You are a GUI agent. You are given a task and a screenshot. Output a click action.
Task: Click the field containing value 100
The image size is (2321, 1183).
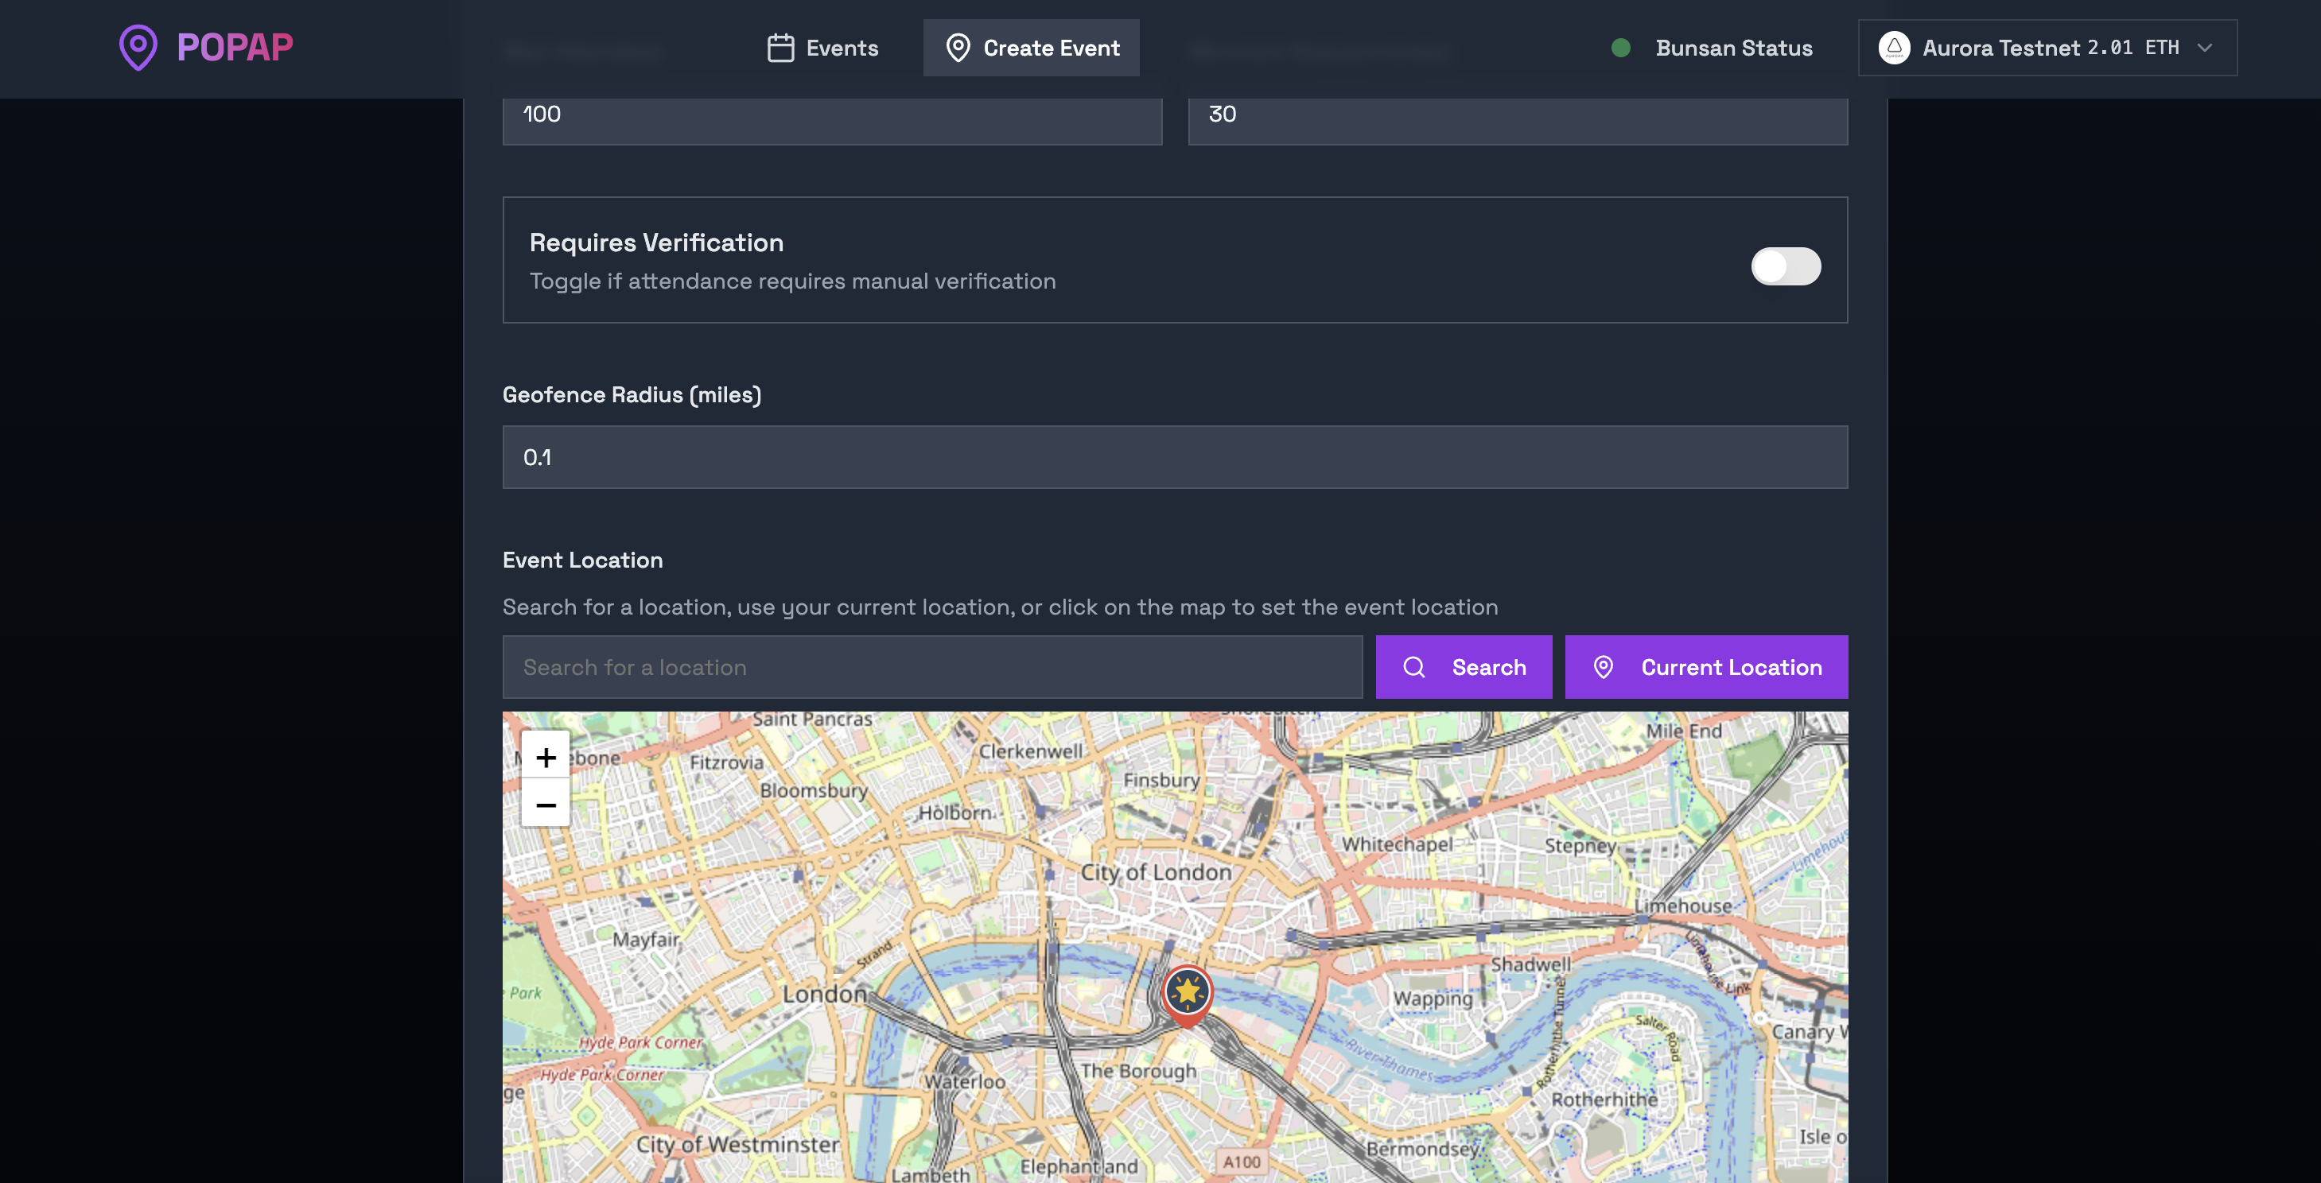pos(832,117)
